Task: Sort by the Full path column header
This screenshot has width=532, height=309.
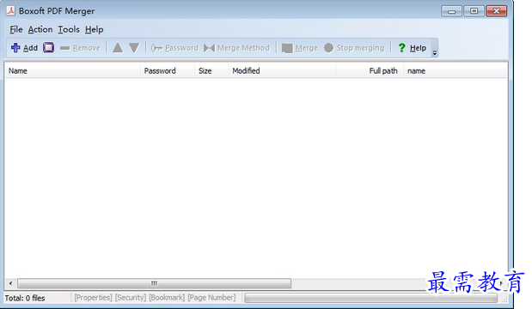Action: click(x=370, y=70)
